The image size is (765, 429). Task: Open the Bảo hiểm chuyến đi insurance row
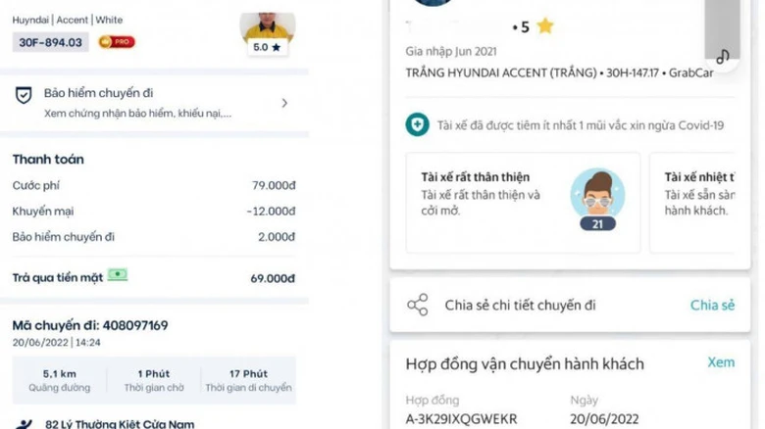[x=147, y=102]
